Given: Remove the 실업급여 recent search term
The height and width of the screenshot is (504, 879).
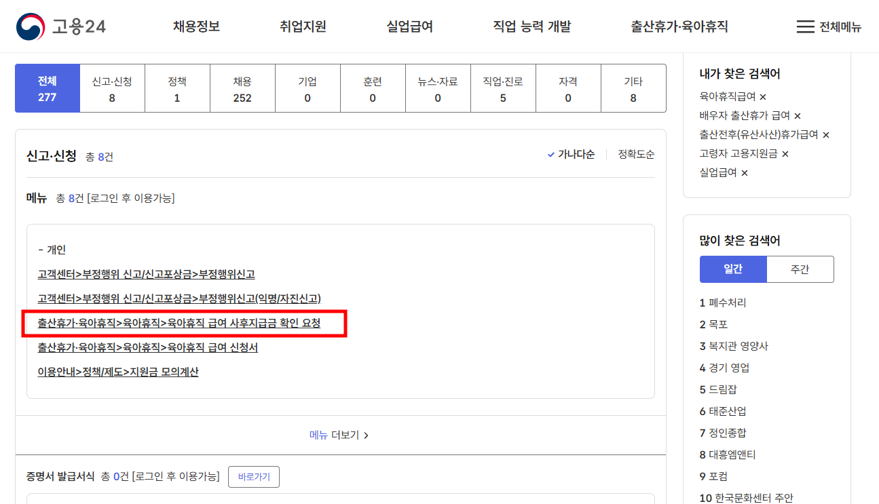Looking at the screenshot, I should coord(745,172).
